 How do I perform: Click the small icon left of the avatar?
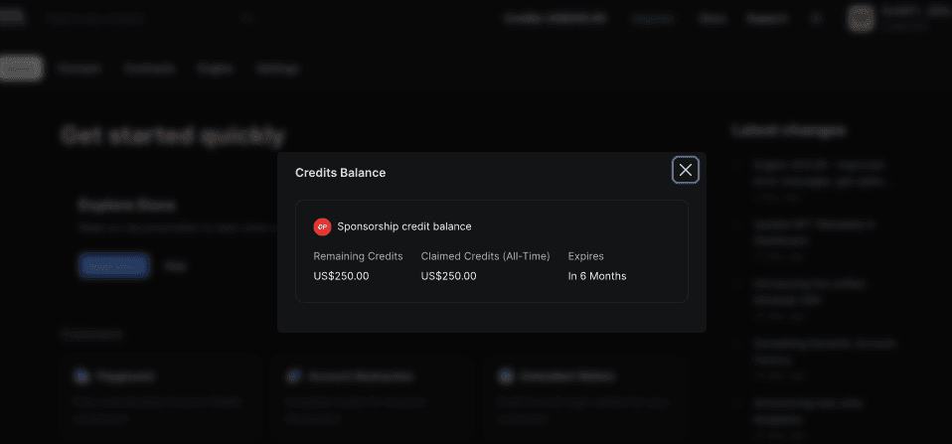click(x=816, y=18)
